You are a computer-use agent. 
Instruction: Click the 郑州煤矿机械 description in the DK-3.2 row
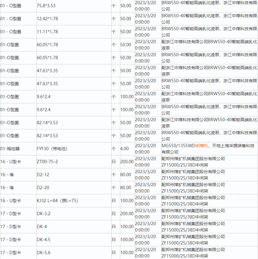209,214
